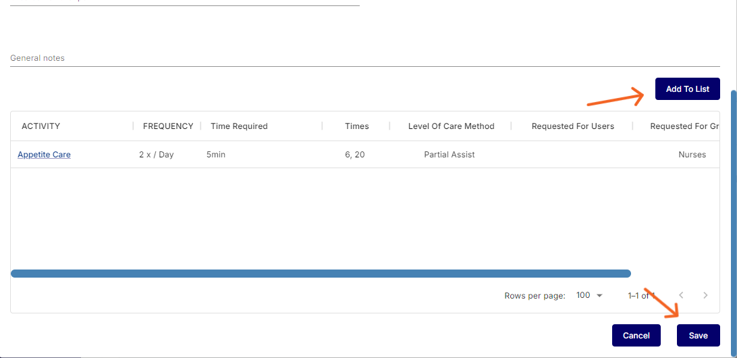Screen dimensions: 737x358
Task: Click the Time Required column header
Action: (239, 126)
